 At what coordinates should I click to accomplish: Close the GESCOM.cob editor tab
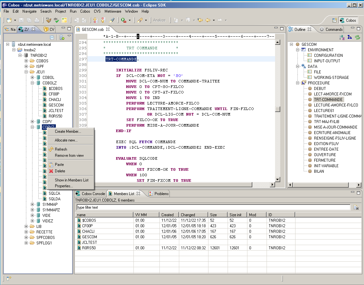pyautogui.click(x=108, y=29)
